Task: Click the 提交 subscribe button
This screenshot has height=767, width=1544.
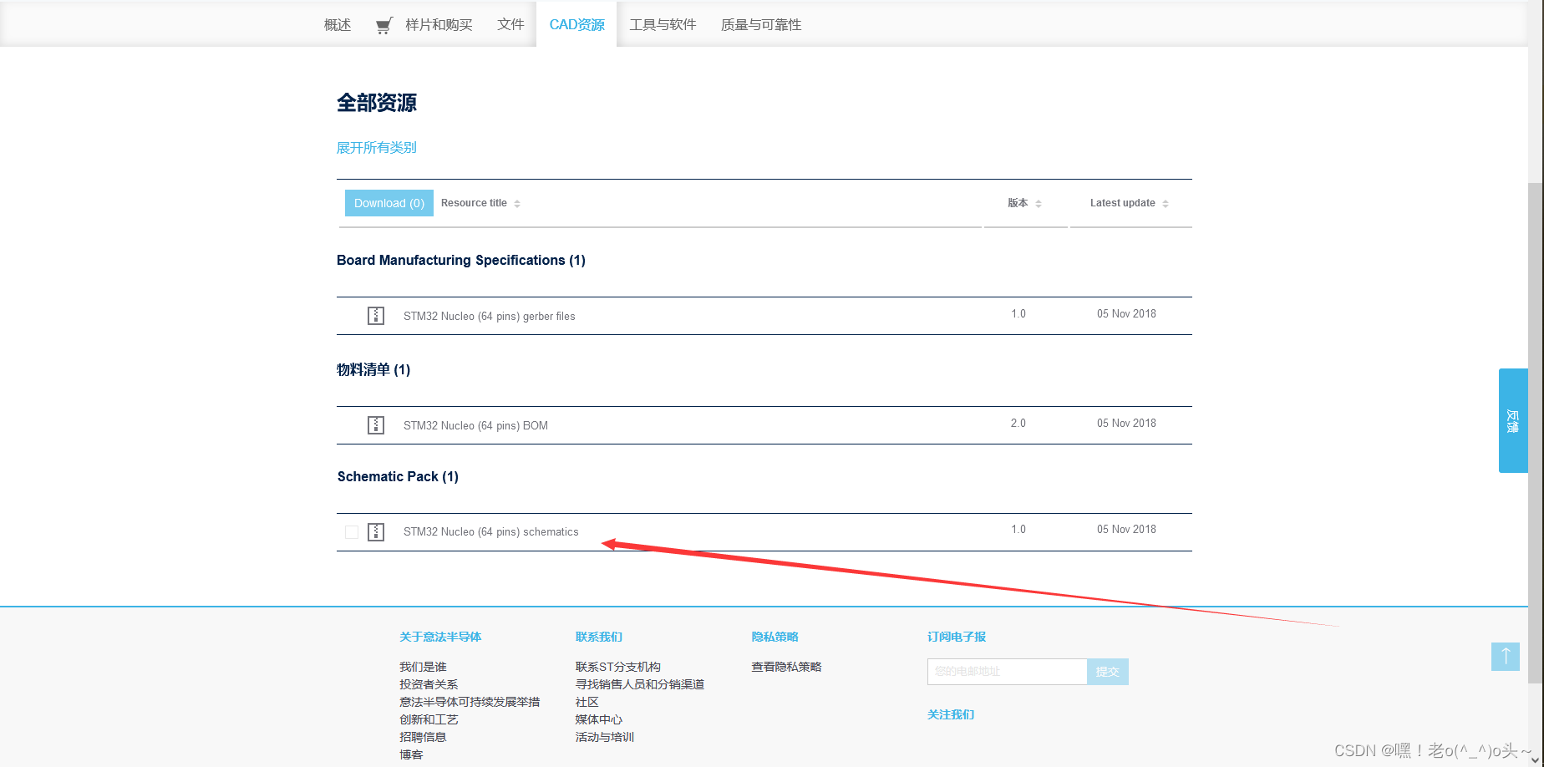Action: click(x=1108, y=672)
